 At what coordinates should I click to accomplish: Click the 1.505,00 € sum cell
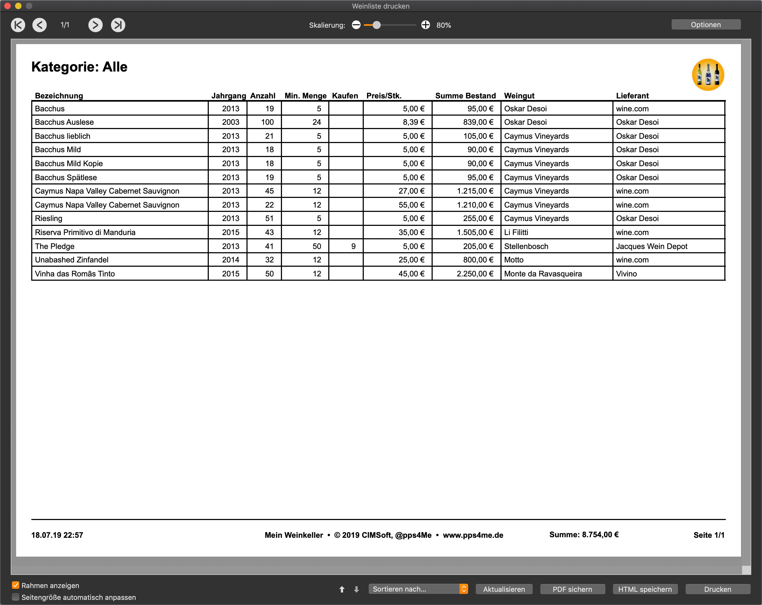pyautogui.click(x=475, y=232)
